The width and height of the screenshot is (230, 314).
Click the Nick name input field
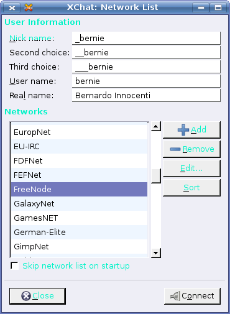(x=146, y=38)
